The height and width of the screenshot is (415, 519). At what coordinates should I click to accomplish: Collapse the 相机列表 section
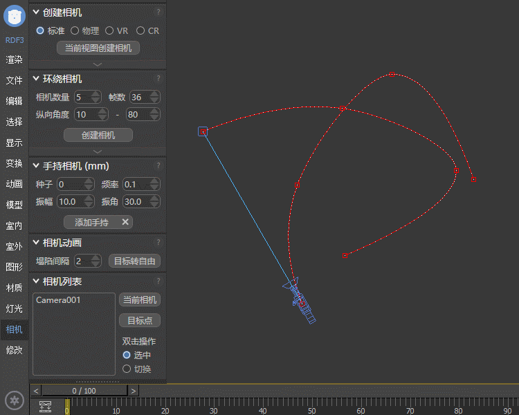click(x=36, y=281)
